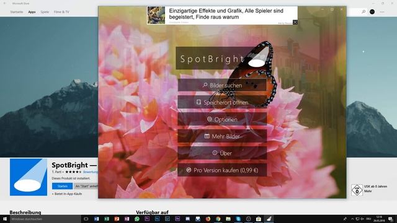Click the Bilder suchen button
The image size is (397, 223).
click(222, 85)
